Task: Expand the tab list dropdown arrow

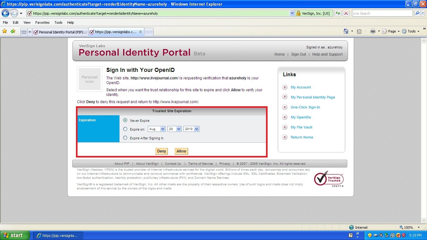Action: tap(30, 32)
